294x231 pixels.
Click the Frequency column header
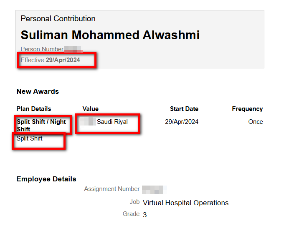tap(247, 109)
